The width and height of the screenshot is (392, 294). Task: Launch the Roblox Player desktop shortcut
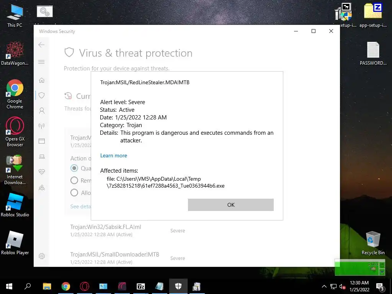[x=15, y=243]
